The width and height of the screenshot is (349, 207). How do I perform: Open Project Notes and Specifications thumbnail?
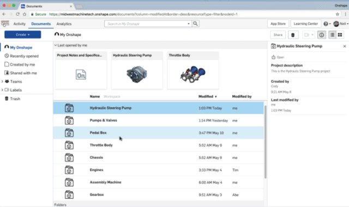click(x=81, y=70)
